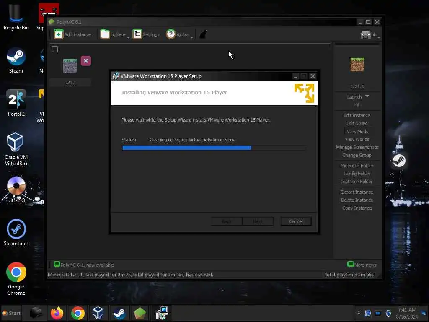Click the Steam icon on the right desktop edge
The height and width of the screenshot is (322, 429).
point(399,161)
